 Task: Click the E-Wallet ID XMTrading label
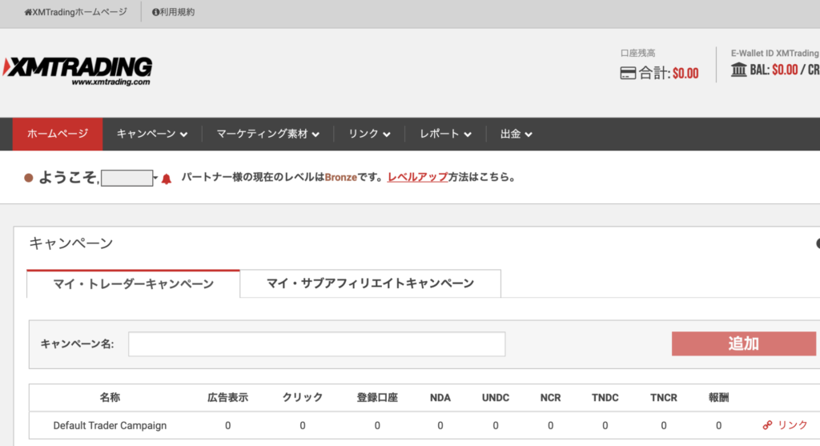tap(774, 53)
